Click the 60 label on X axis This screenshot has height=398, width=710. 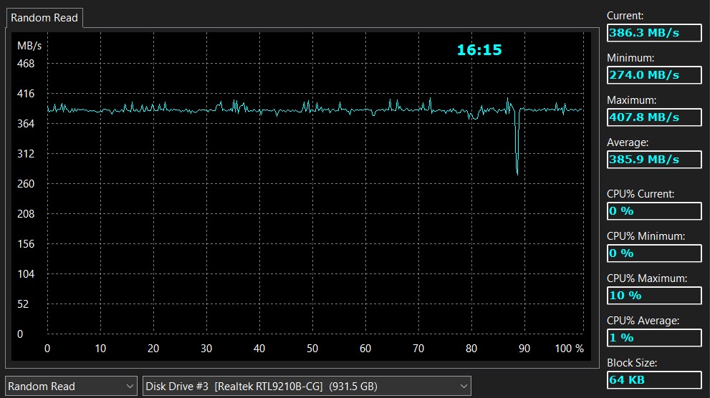coord(365,349)
